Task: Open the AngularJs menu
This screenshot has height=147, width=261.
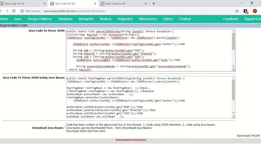Action: click(125, 19)
